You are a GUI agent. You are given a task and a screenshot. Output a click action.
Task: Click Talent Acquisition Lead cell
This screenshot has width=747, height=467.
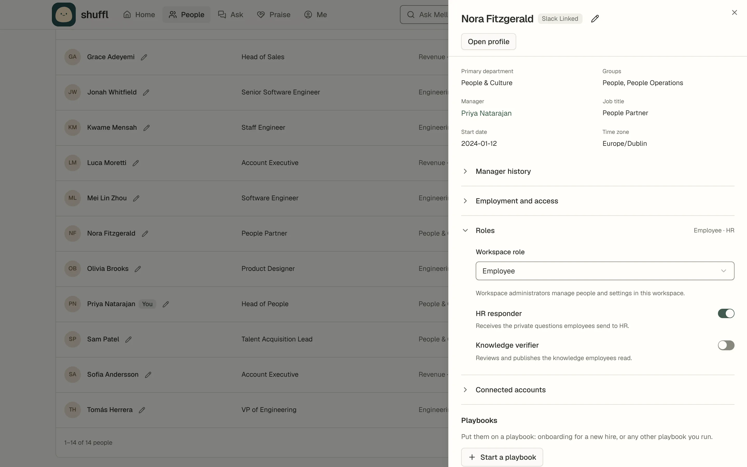click(277, 339)
